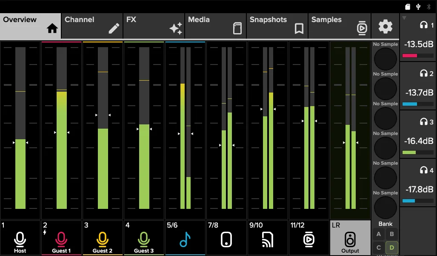437x256 pixels.
Task: Click the -13.7dB headphone 2 value
Action: (x=419, y=92)
